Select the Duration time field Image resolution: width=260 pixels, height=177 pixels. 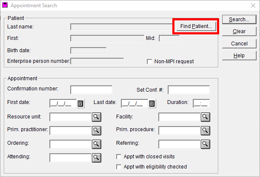click(x=201, y=104)
